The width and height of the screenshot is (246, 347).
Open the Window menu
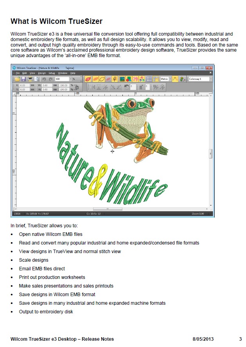(63, 73)
